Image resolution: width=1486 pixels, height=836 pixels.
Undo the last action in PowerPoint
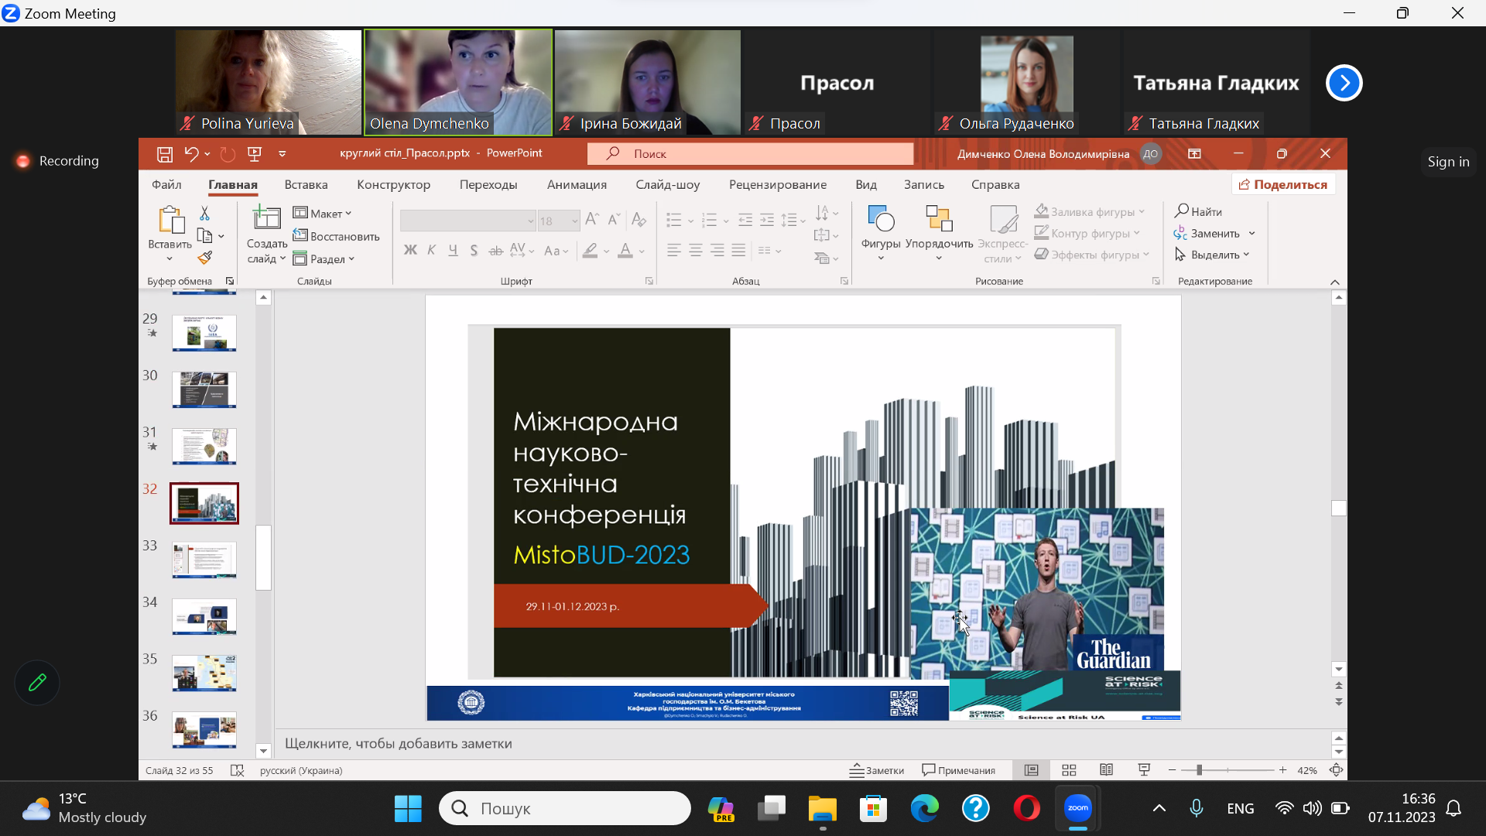pos(191,154)
